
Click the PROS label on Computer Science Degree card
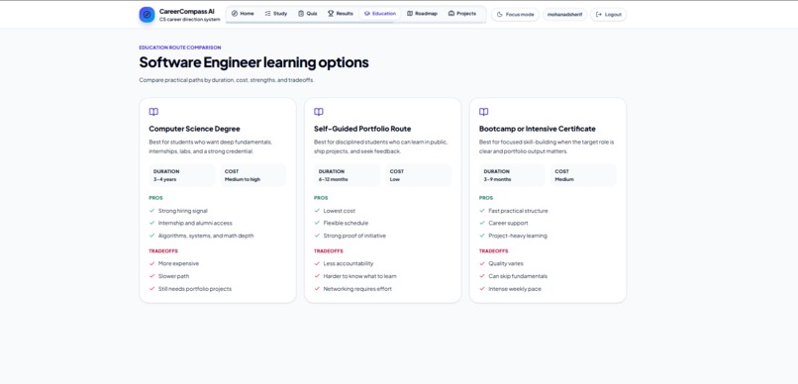(155, 198)
